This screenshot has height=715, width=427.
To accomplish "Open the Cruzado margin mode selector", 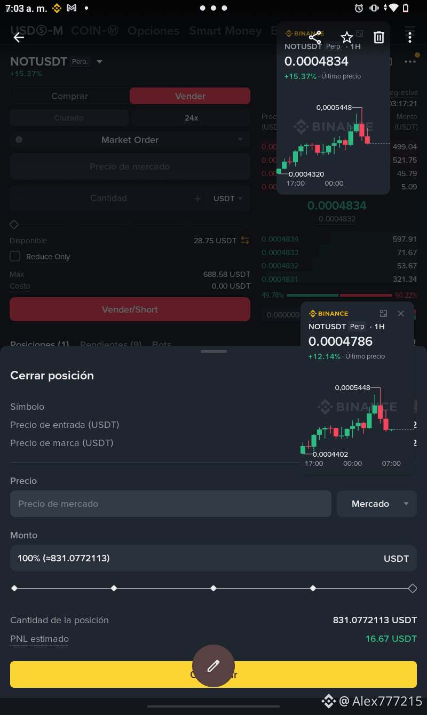I will coord(69,118).
